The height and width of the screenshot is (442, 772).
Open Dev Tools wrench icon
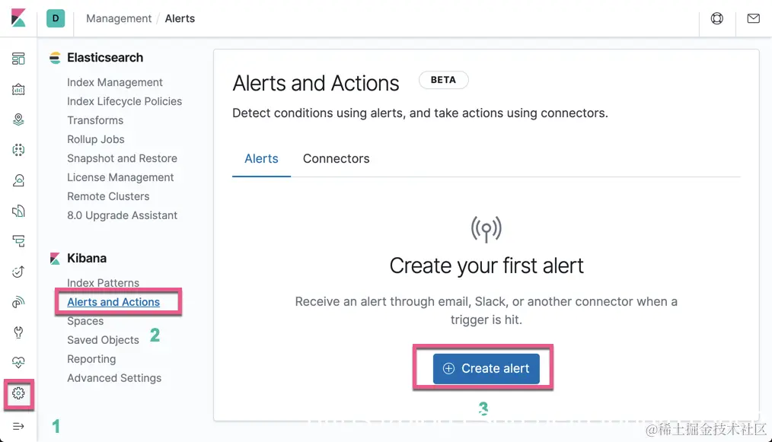[18, 332]
